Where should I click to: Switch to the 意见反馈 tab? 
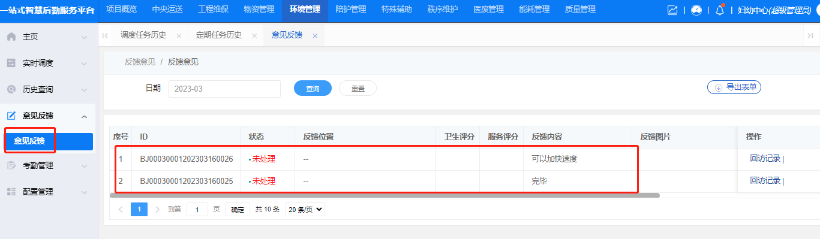click(287, 35)
